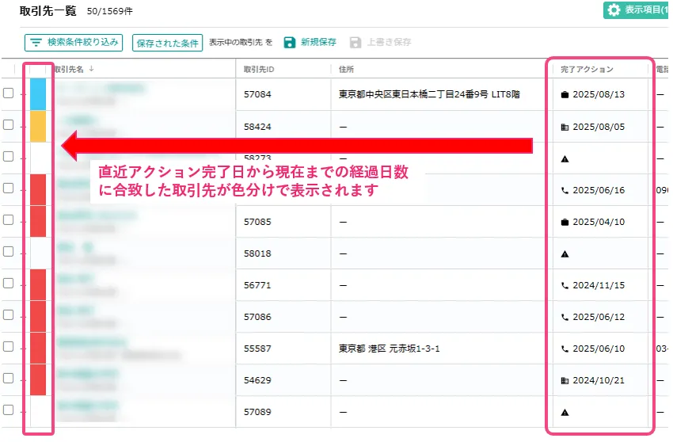Viewport: 673px width, 442px height.
Task: Click the building icon beside 2024/10/21
Action: pos(565,380)
